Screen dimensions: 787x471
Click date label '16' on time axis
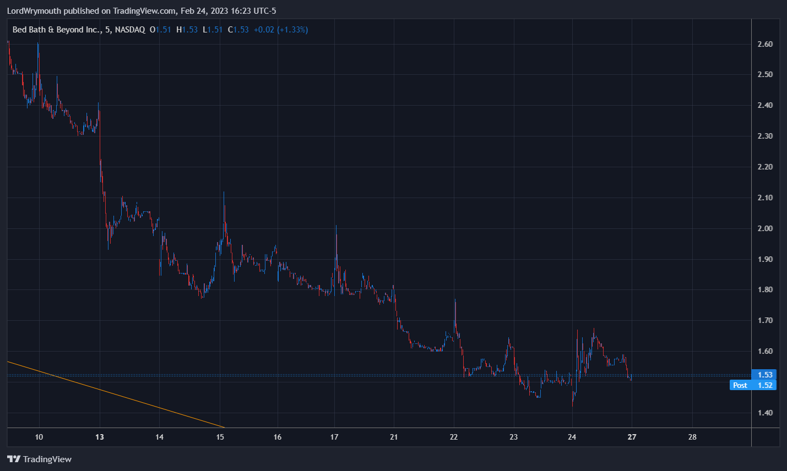point(278,437)
